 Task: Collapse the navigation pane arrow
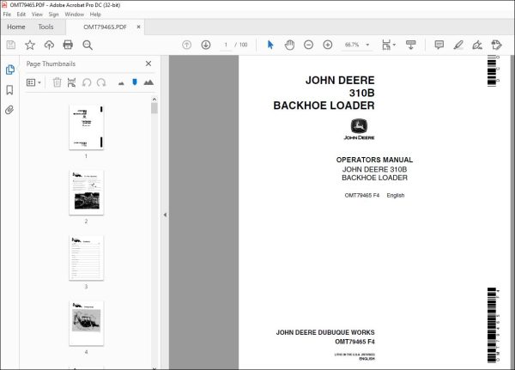point(165,215)
